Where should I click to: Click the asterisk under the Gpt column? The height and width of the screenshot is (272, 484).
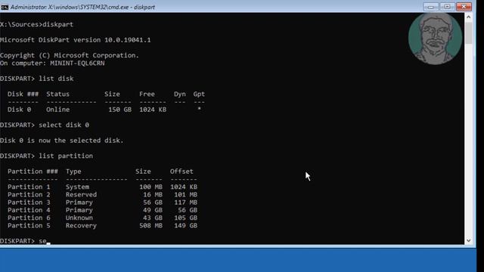[200, 109]
